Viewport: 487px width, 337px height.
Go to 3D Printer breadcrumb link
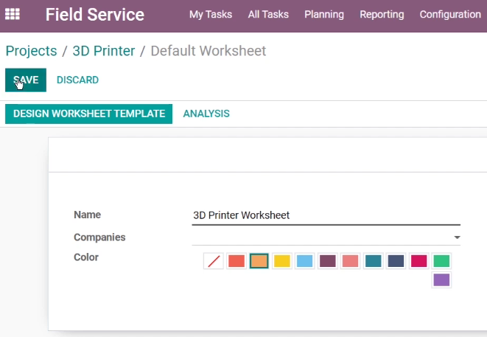coord(104,51)
